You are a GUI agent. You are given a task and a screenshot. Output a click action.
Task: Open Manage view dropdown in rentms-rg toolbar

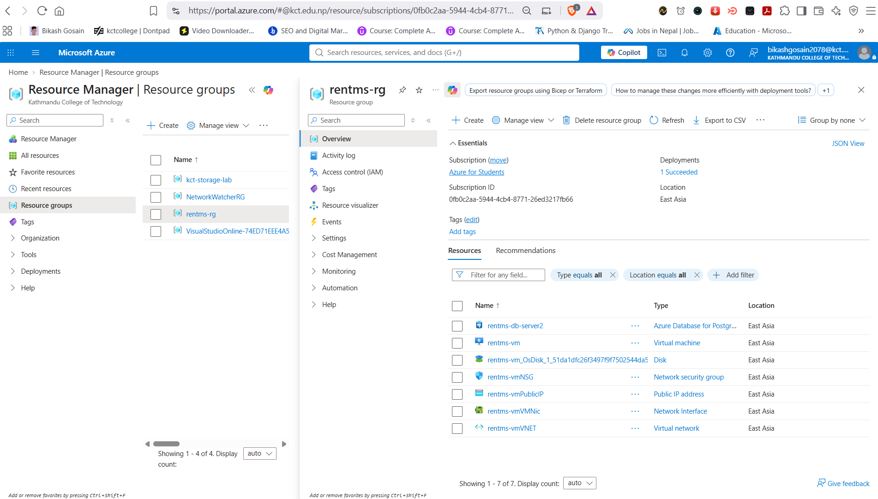[x=523, y=120]
